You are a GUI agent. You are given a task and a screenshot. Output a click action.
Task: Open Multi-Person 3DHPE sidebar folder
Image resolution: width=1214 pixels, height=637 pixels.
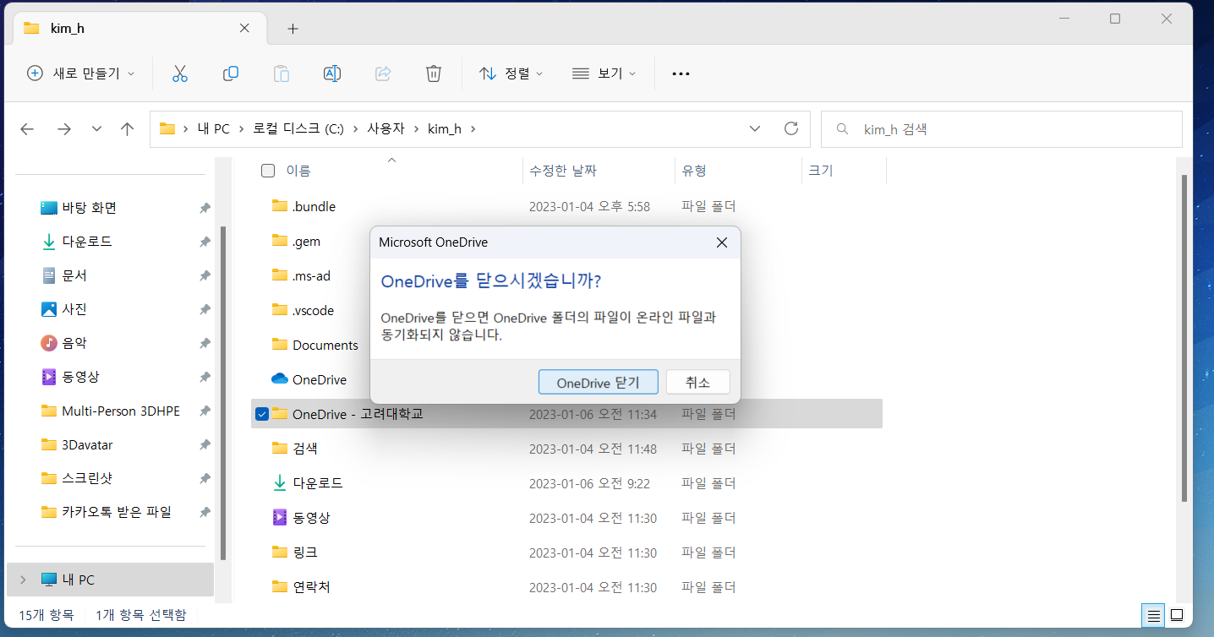pyautogui.click(x=121, y=411)
